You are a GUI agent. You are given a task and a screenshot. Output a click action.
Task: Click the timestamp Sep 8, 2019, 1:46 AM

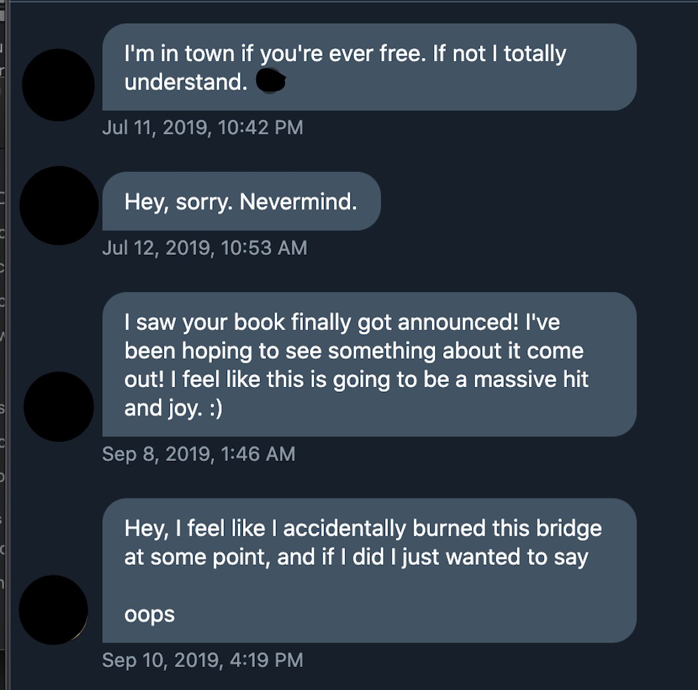click(199, 454)
